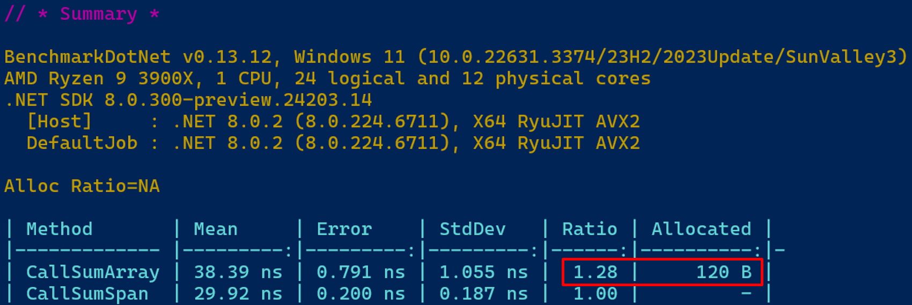Click the [Host] runtime line
The width and height of the screenshot is (912, 305).
click(x=333, y=122)
